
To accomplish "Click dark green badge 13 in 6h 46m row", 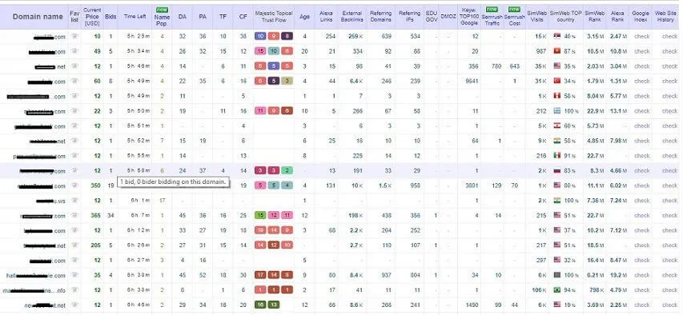I will [274, 305].
